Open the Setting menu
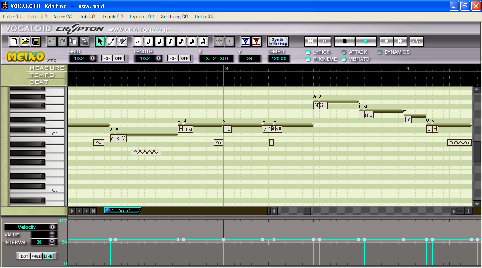This screenshot has height=268, width=482. 174,16
